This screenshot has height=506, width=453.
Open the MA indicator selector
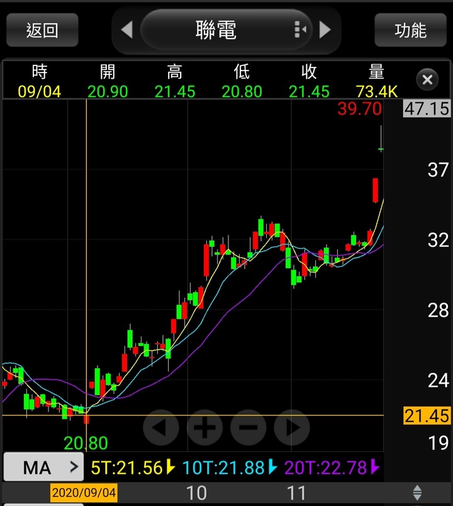pyautogui.click(x=43, y=468)
